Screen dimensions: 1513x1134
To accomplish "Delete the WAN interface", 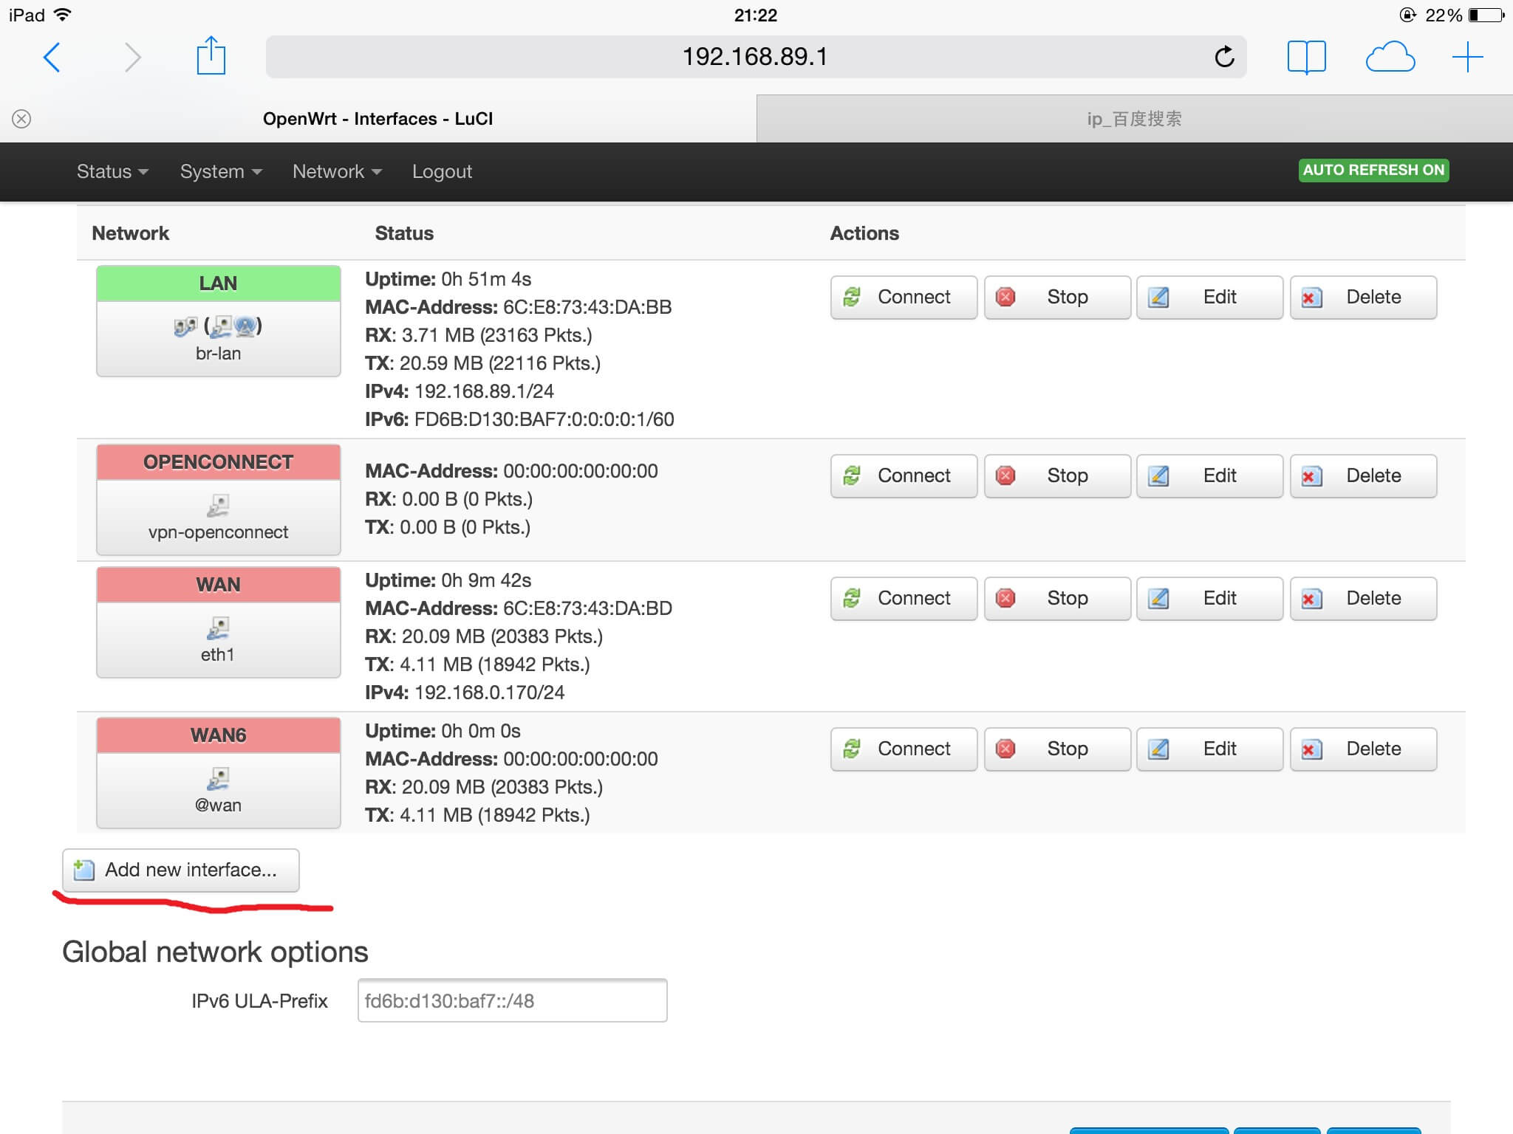I will point(1363,599).
